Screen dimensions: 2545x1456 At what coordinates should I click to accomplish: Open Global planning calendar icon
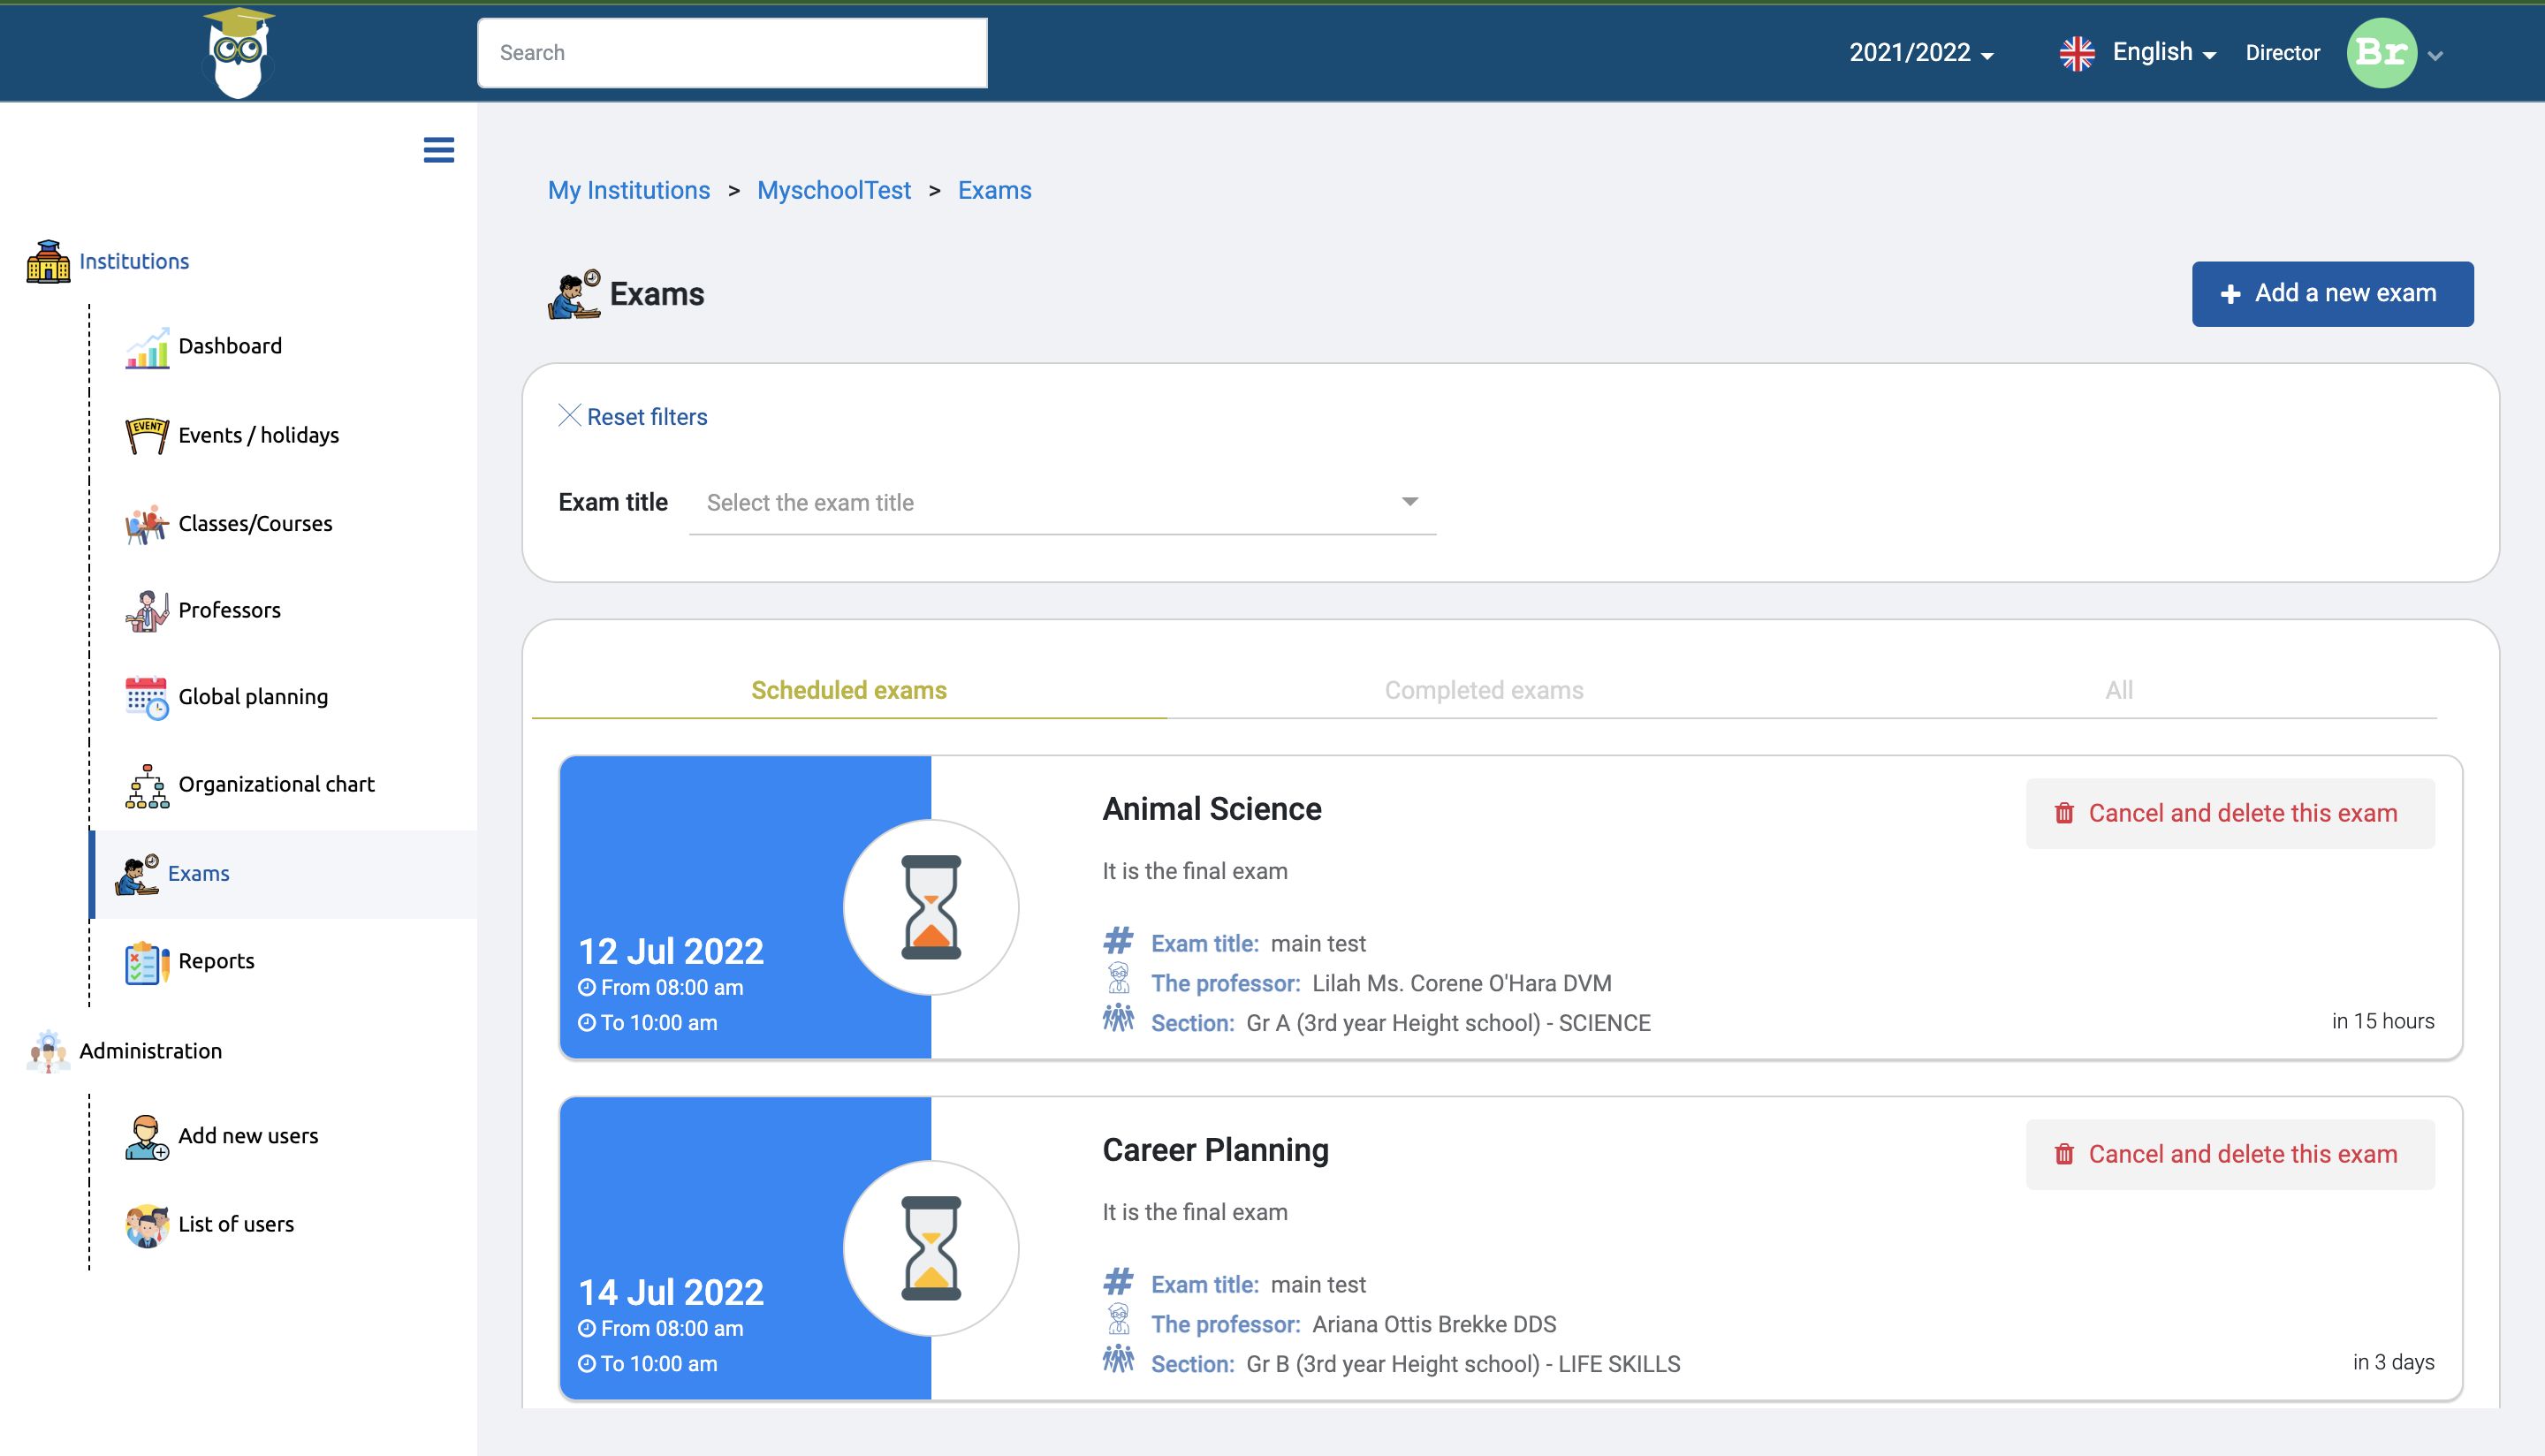click(x=147, y=697)
